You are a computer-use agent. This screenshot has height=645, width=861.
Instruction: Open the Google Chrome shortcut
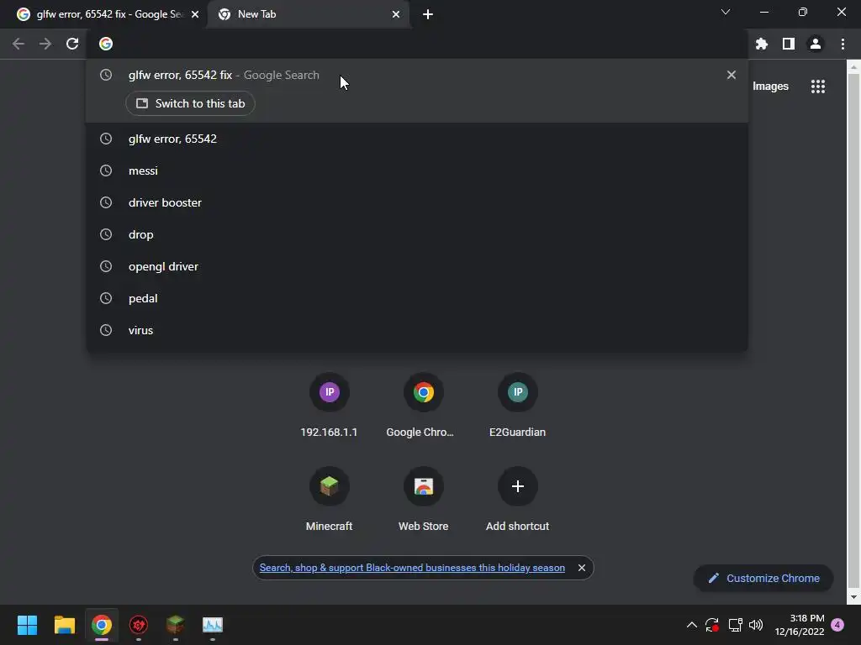[423, 406]
